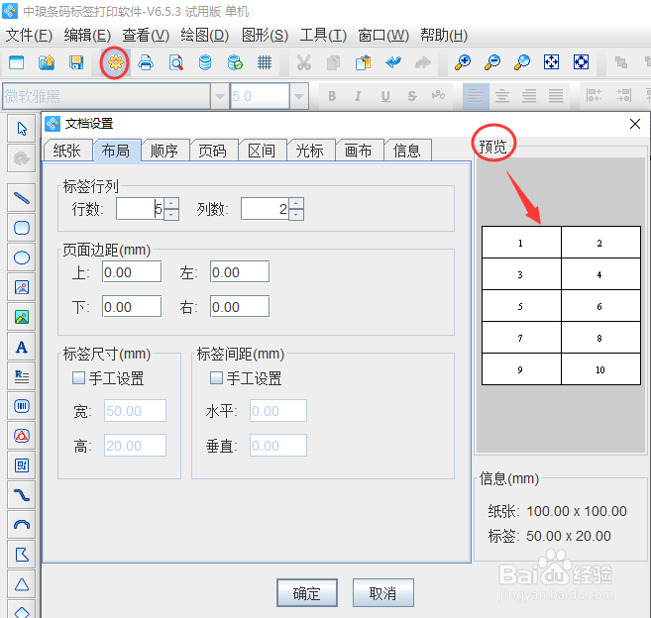This screenshot has width=651, height=618.
Task: Save using the floppy disk icon
Action: point(76,62)
